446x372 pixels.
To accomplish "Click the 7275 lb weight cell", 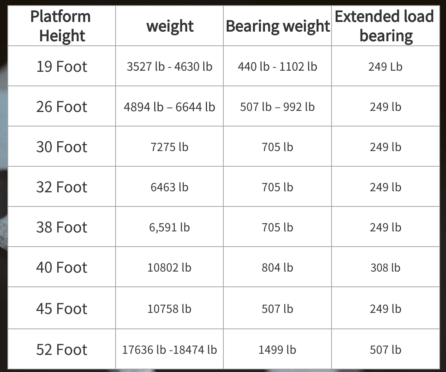I will click(x=169, y=147).
